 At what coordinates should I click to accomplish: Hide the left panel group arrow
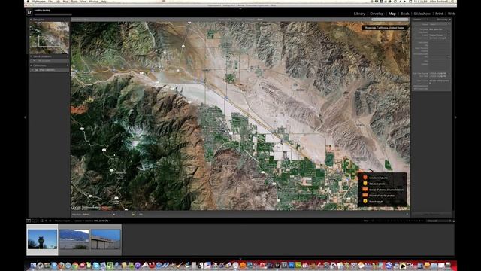pos(25,117)
